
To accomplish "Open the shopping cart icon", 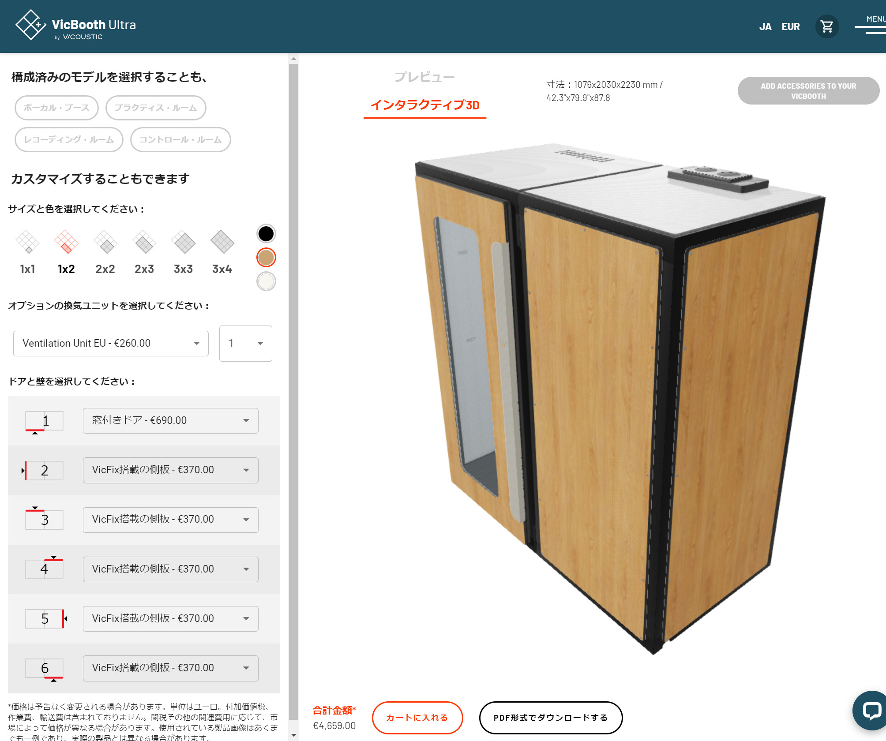I will pyautogui.click(x=826, y=26).
